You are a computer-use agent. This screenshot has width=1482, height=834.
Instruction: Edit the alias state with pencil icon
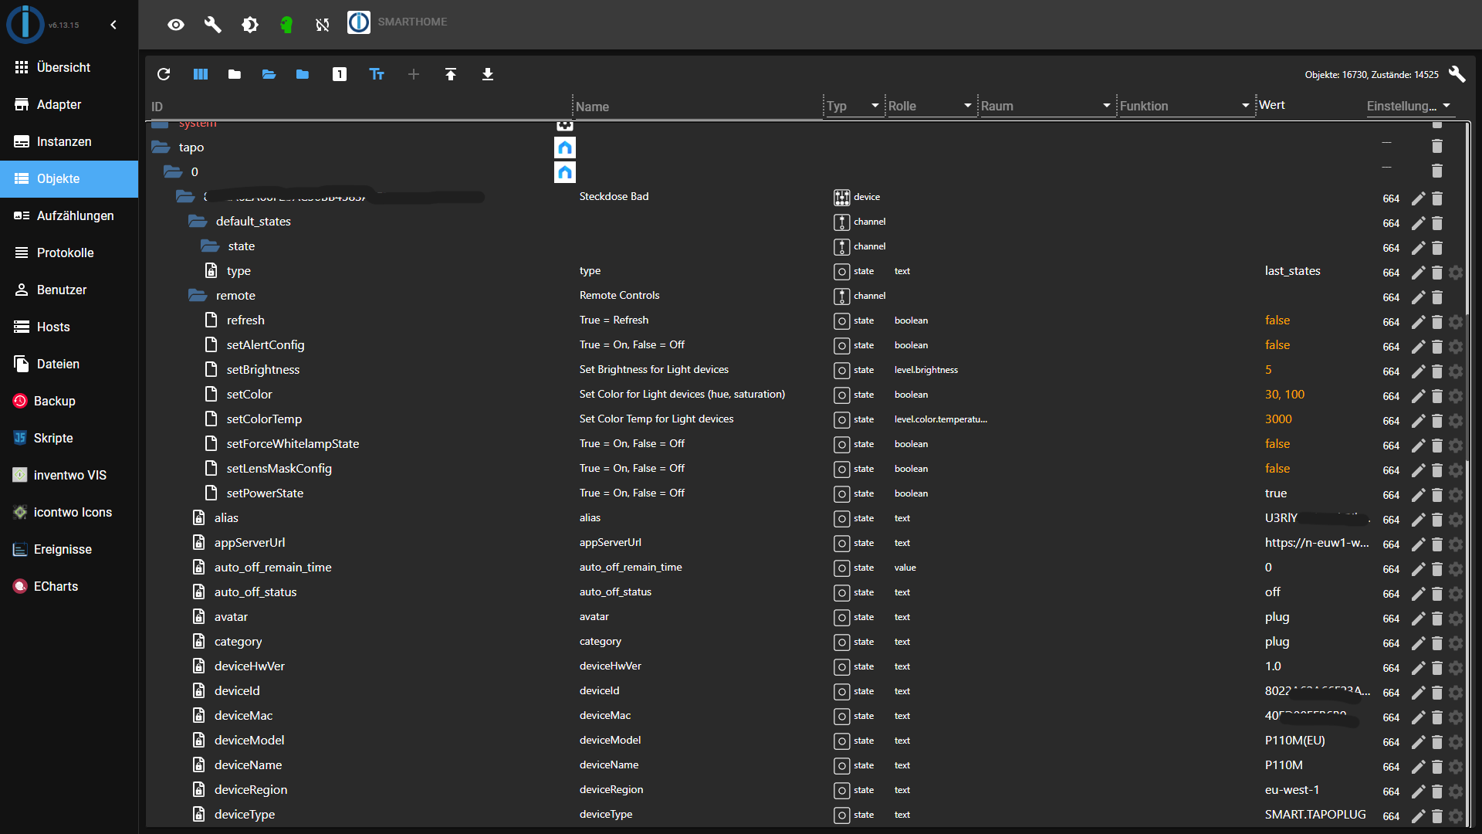point(1418,520)
